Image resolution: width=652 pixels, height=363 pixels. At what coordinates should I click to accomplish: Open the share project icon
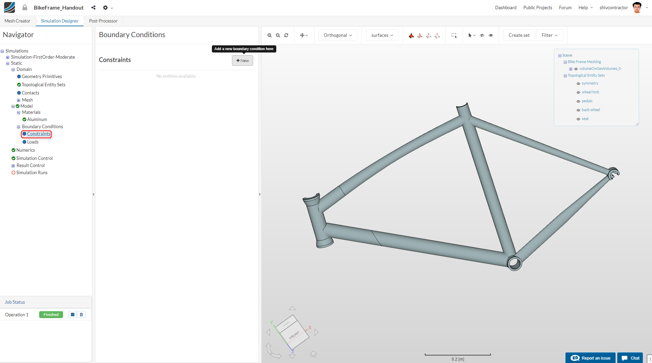93,7
